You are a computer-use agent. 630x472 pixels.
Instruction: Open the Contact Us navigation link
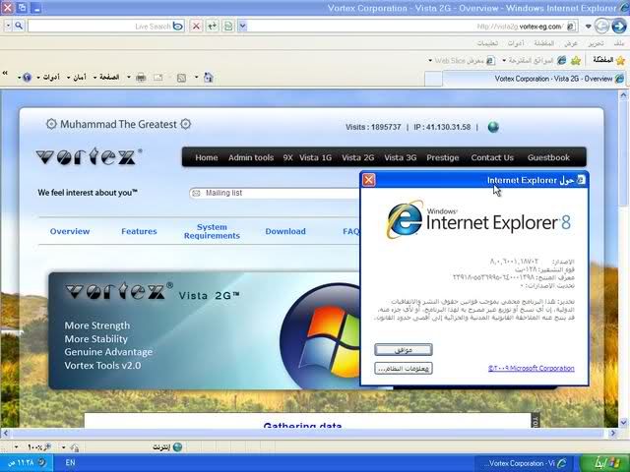click(x=492, y=157)
